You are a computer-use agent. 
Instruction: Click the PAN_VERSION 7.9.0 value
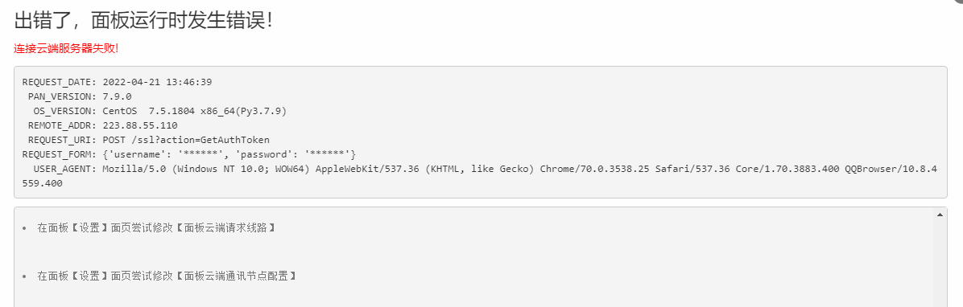click(117, 96)
